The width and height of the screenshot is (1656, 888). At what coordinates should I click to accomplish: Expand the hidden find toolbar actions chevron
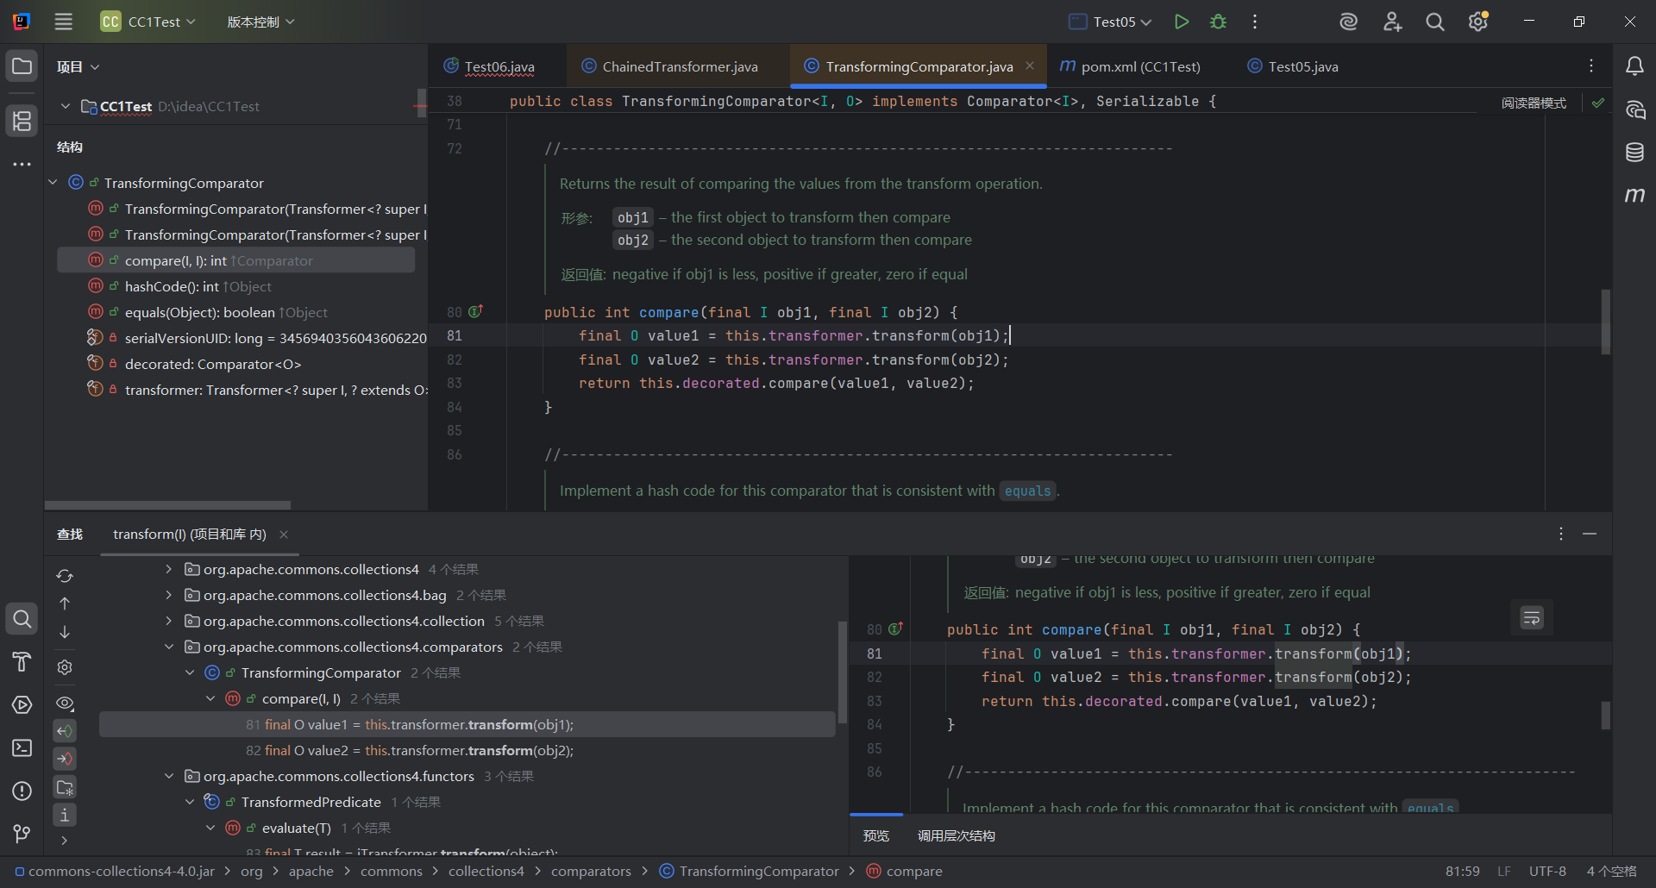click(65, 840)
